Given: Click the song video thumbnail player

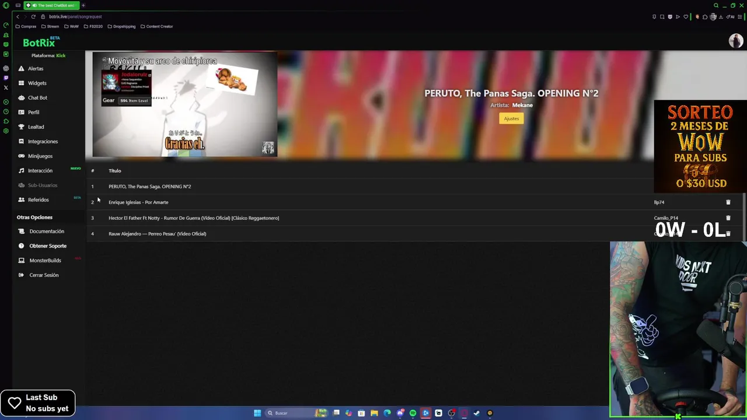Looking at the screenshot, I should pos(184,105).
